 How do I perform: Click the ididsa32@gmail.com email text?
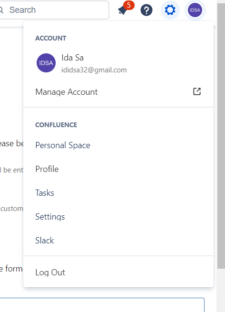pos(94,70)
